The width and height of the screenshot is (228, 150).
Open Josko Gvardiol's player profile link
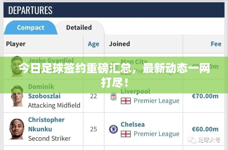tap(51, 60)
